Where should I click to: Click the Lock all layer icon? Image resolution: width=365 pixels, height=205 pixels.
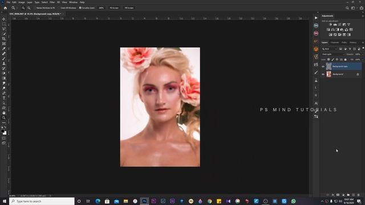346,59
